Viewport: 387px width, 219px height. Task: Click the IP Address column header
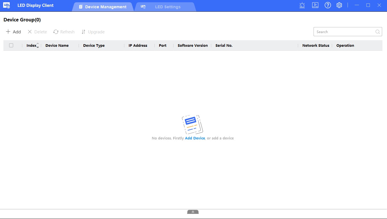tap(138, 45)
